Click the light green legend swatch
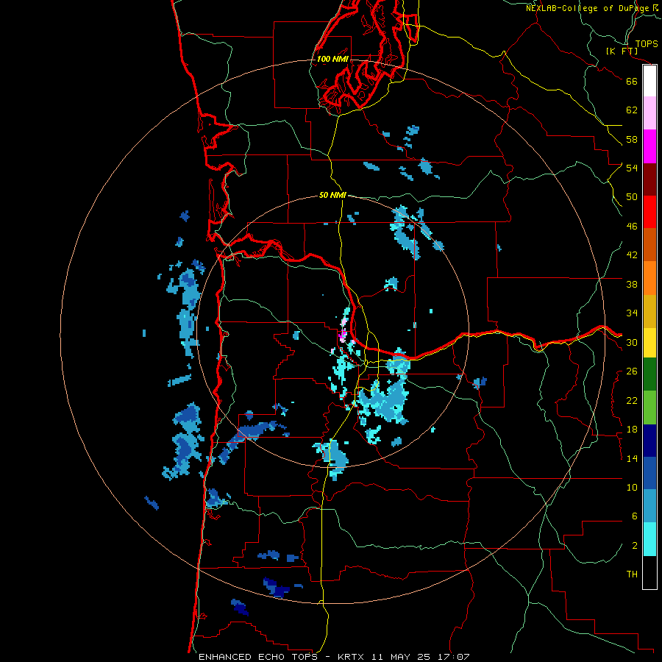Screen dimensions: 662x662 [649, 407]
